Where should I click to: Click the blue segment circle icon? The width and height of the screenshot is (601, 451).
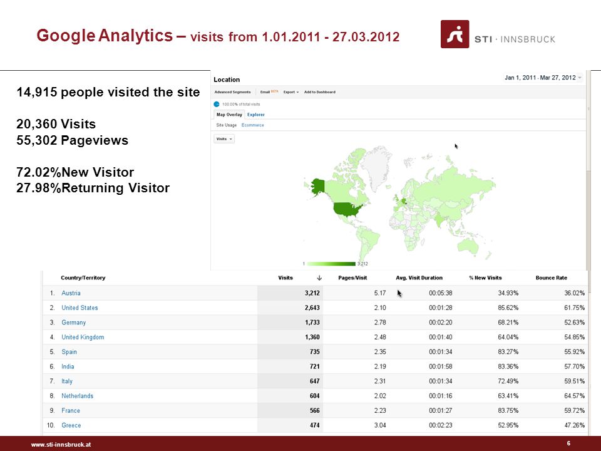pos(216,104)
